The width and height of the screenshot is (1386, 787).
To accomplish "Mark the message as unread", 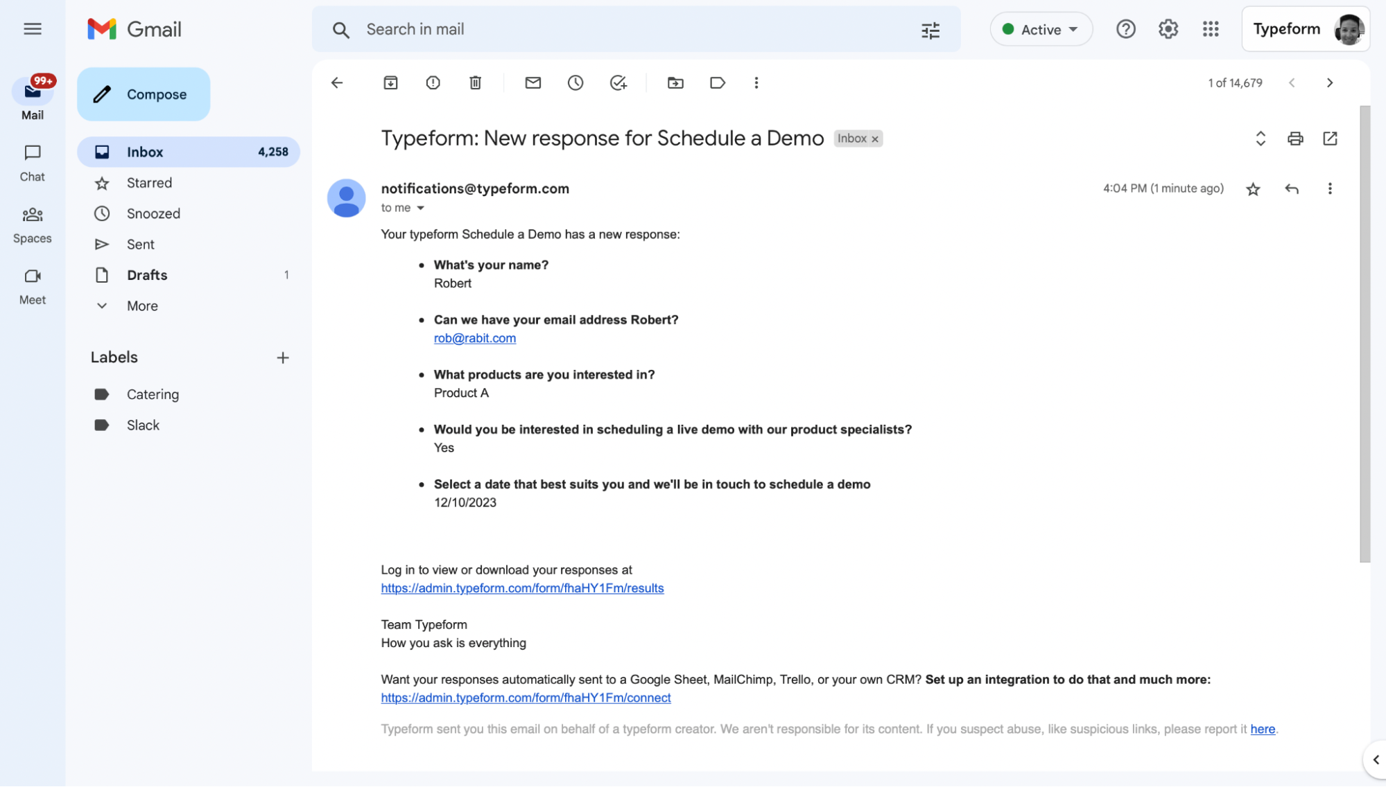I will point(533,83).
